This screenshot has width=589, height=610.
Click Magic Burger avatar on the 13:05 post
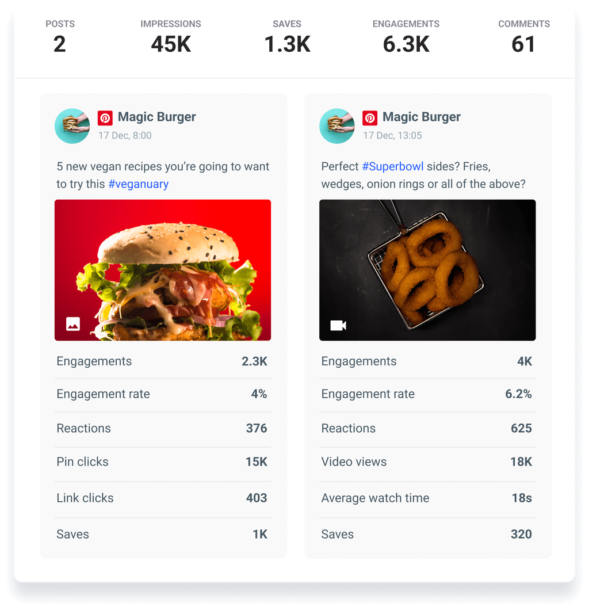tap(336, 125)
